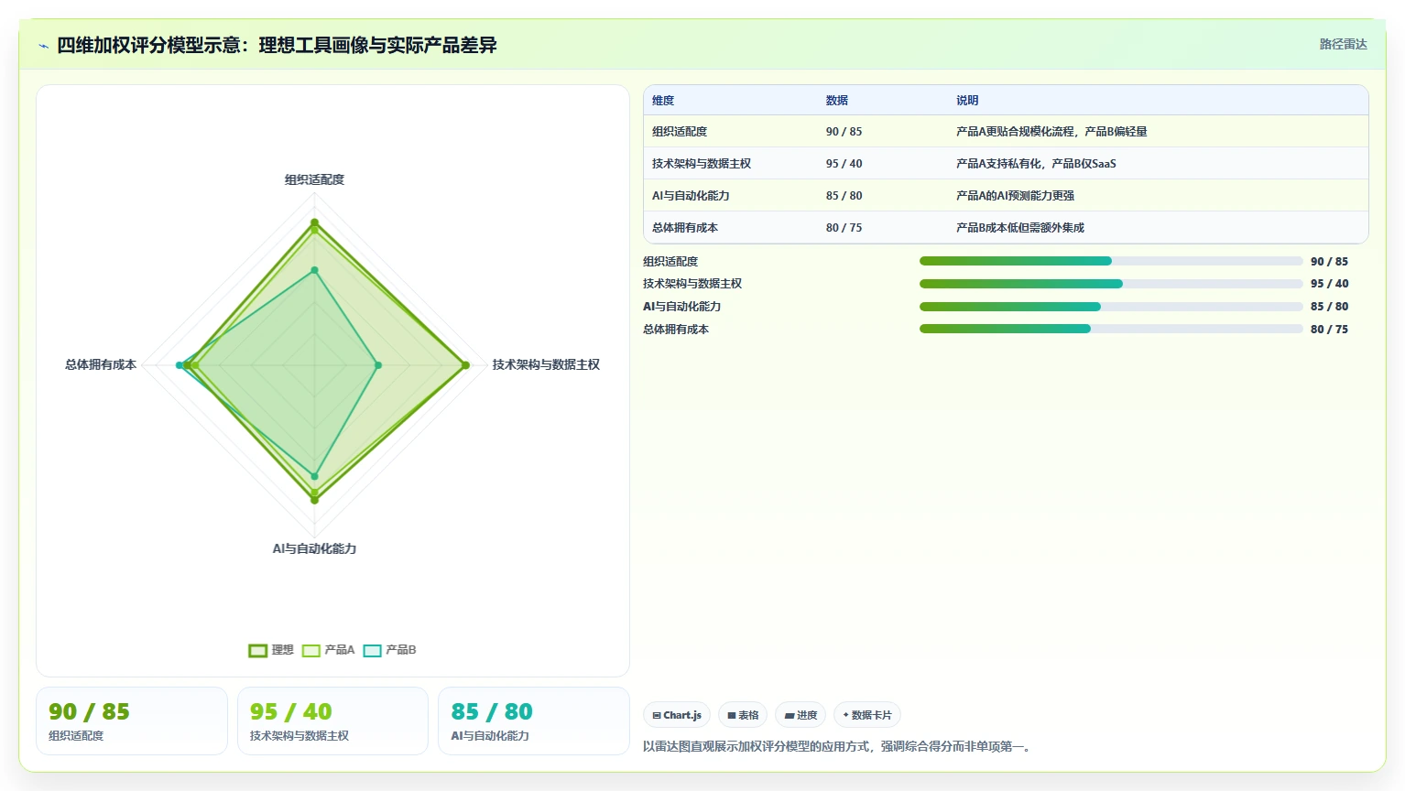The image size is (1405, 791).
Task: Click the 组织适配度 progress bar
Action: point(1111,261)
